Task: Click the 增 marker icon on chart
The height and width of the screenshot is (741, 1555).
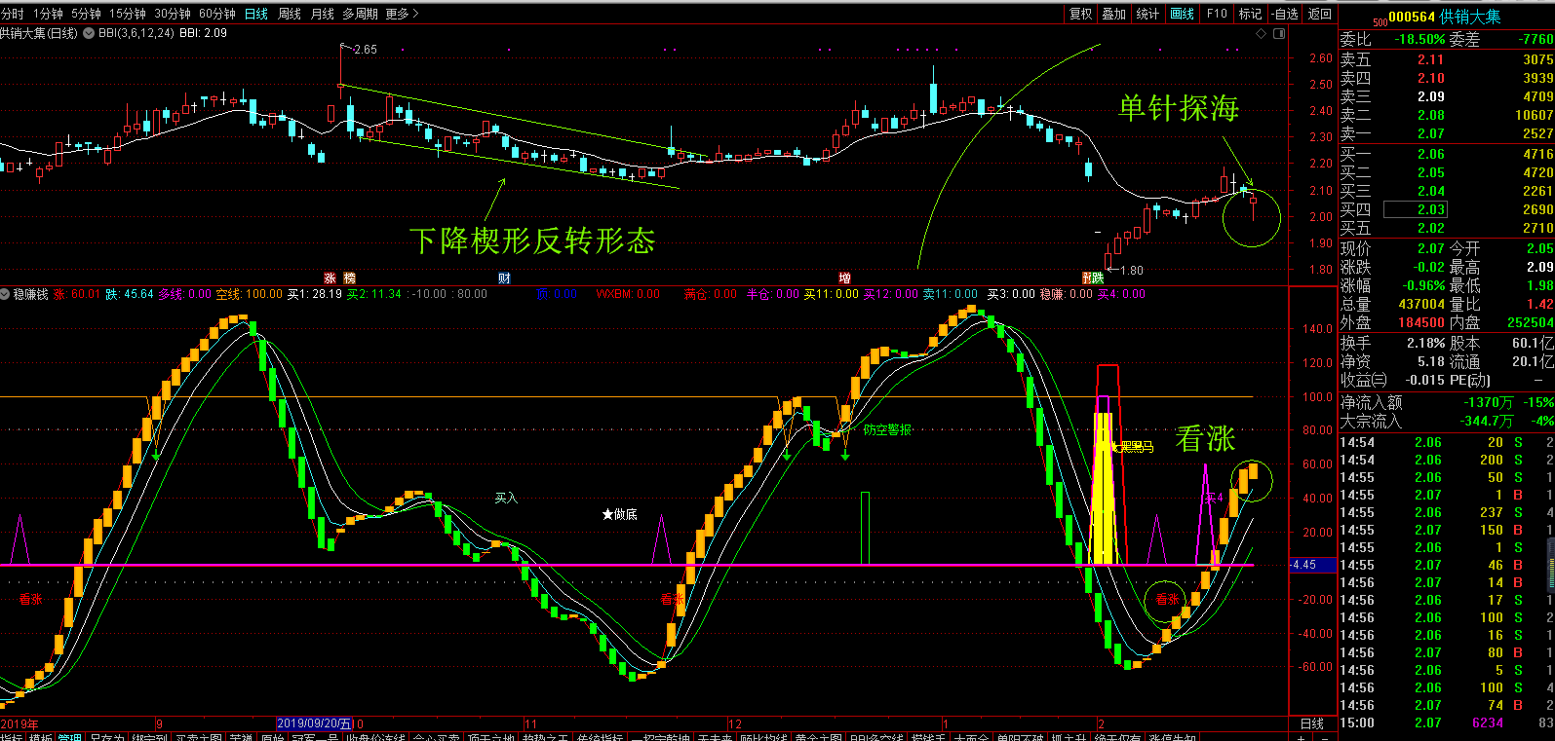Action: (844, 278)
